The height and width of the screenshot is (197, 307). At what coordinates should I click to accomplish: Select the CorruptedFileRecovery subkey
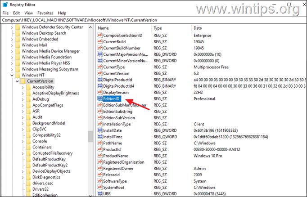pos(53,153)
